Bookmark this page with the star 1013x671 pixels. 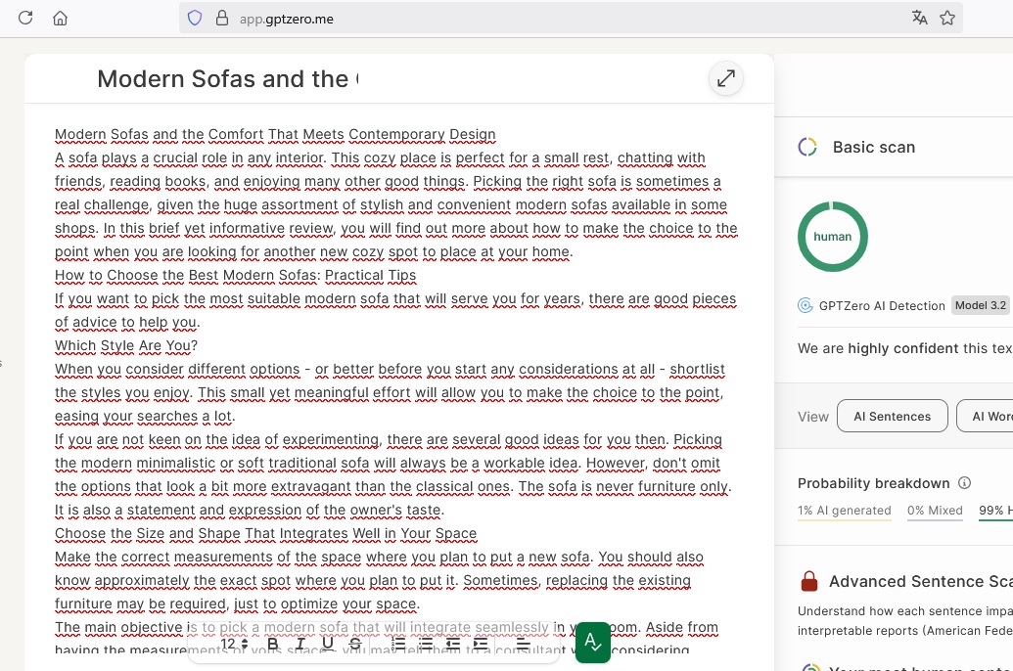(x=946, y=18)
